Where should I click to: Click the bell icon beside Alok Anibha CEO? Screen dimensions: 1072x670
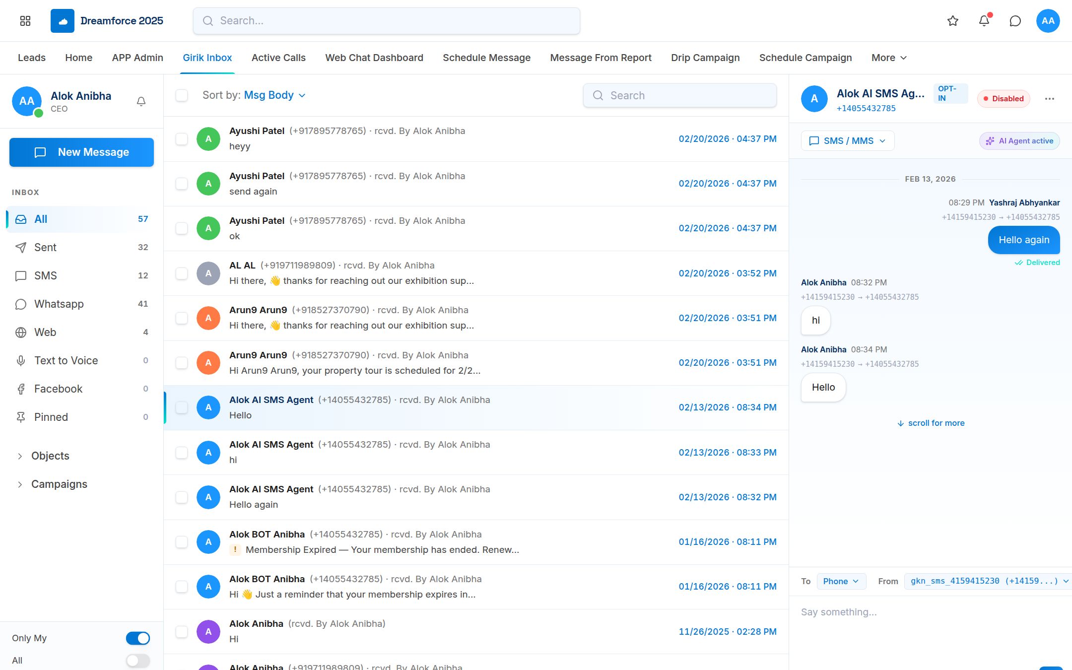pos(141,101)
